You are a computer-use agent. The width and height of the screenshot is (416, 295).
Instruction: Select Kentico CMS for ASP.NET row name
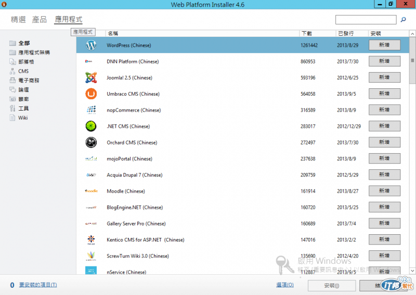(146, 240)
